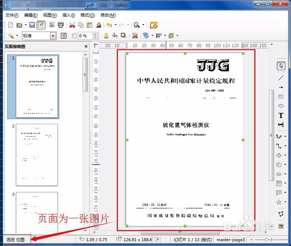Select the Line drawing tool
291x246 pixels.
click(281, 78)
